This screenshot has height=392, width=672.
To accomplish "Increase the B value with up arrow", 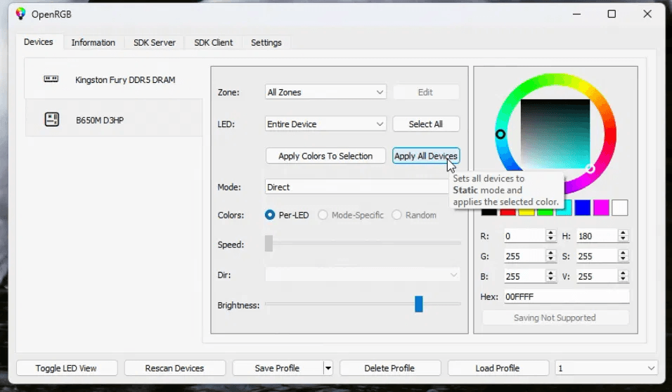I will (x=550, y=273).
